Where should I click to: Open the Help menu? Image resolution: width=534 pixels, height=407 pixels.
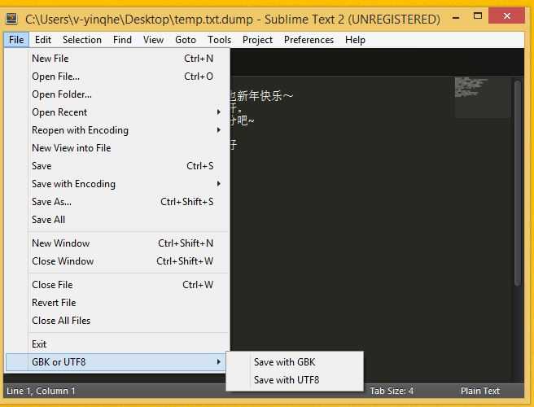(355, 40)
